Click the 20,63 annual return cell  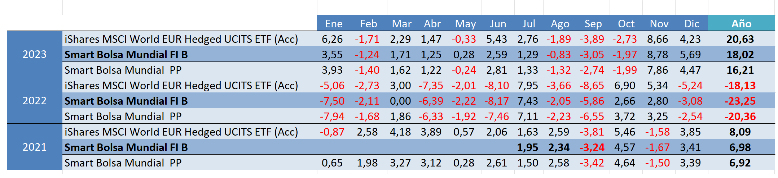point(740,39)
